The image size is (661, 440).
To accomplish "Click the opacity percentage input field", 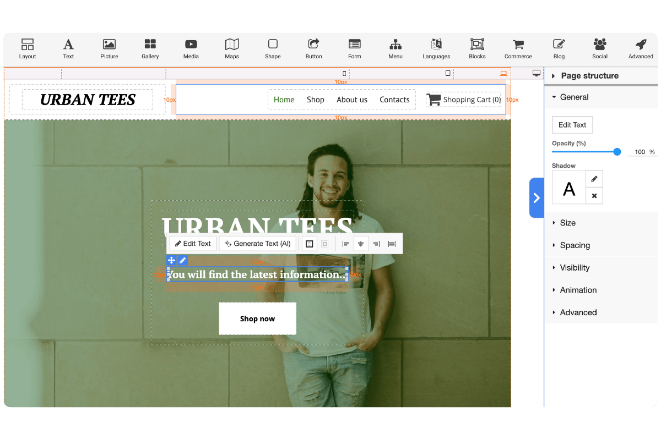I will click(638, 152).
